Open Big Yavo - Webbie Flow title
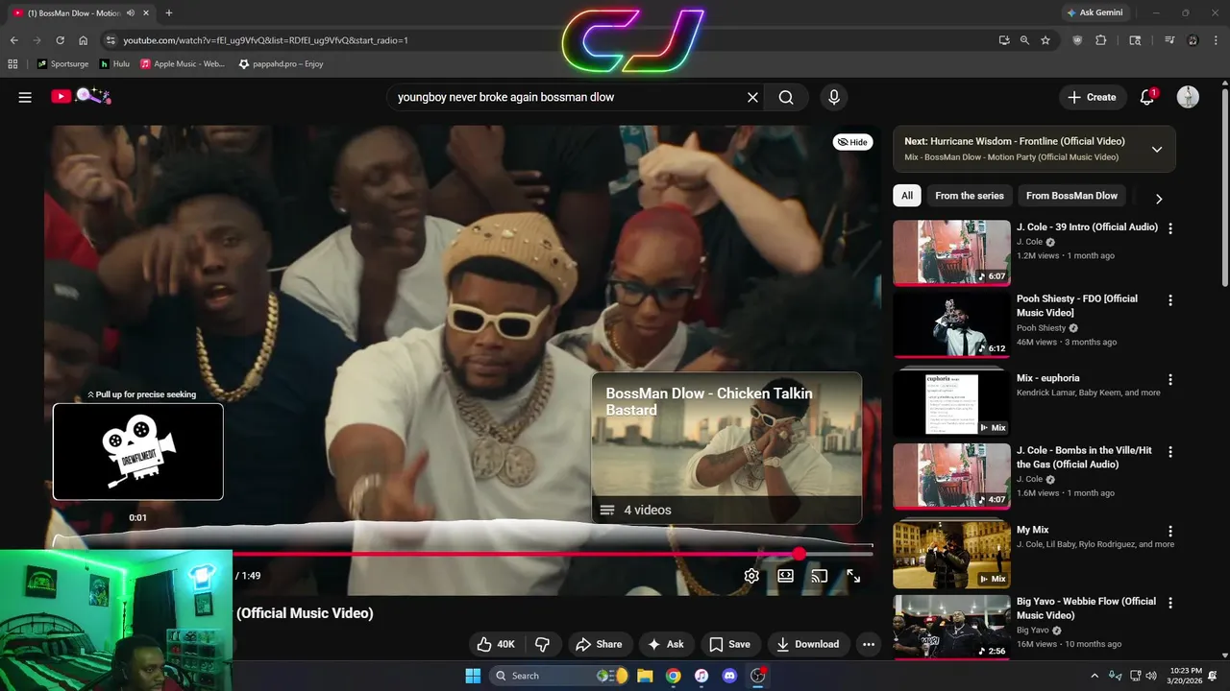 tap(1086, 608)
